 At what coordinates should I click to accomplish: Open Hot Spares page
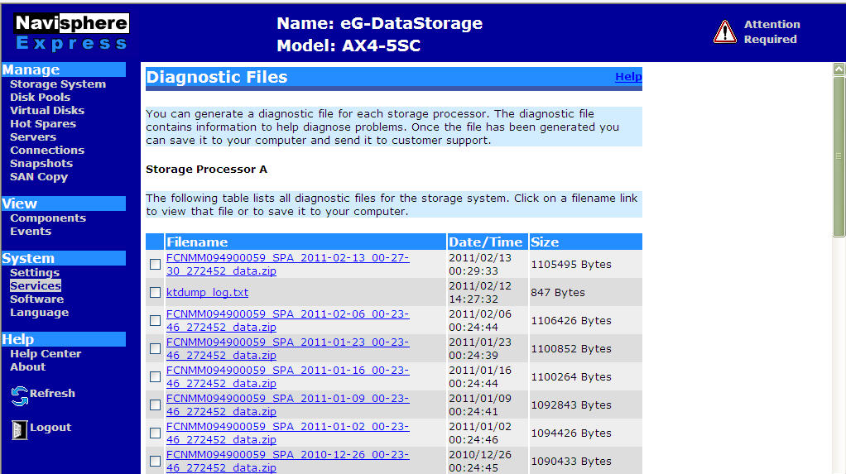coord(42,123)
